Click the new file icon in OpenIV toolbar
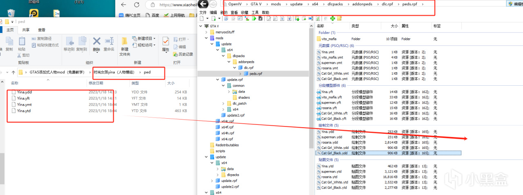This screenshot has height=195, width=523. click(x=202, y=18)
